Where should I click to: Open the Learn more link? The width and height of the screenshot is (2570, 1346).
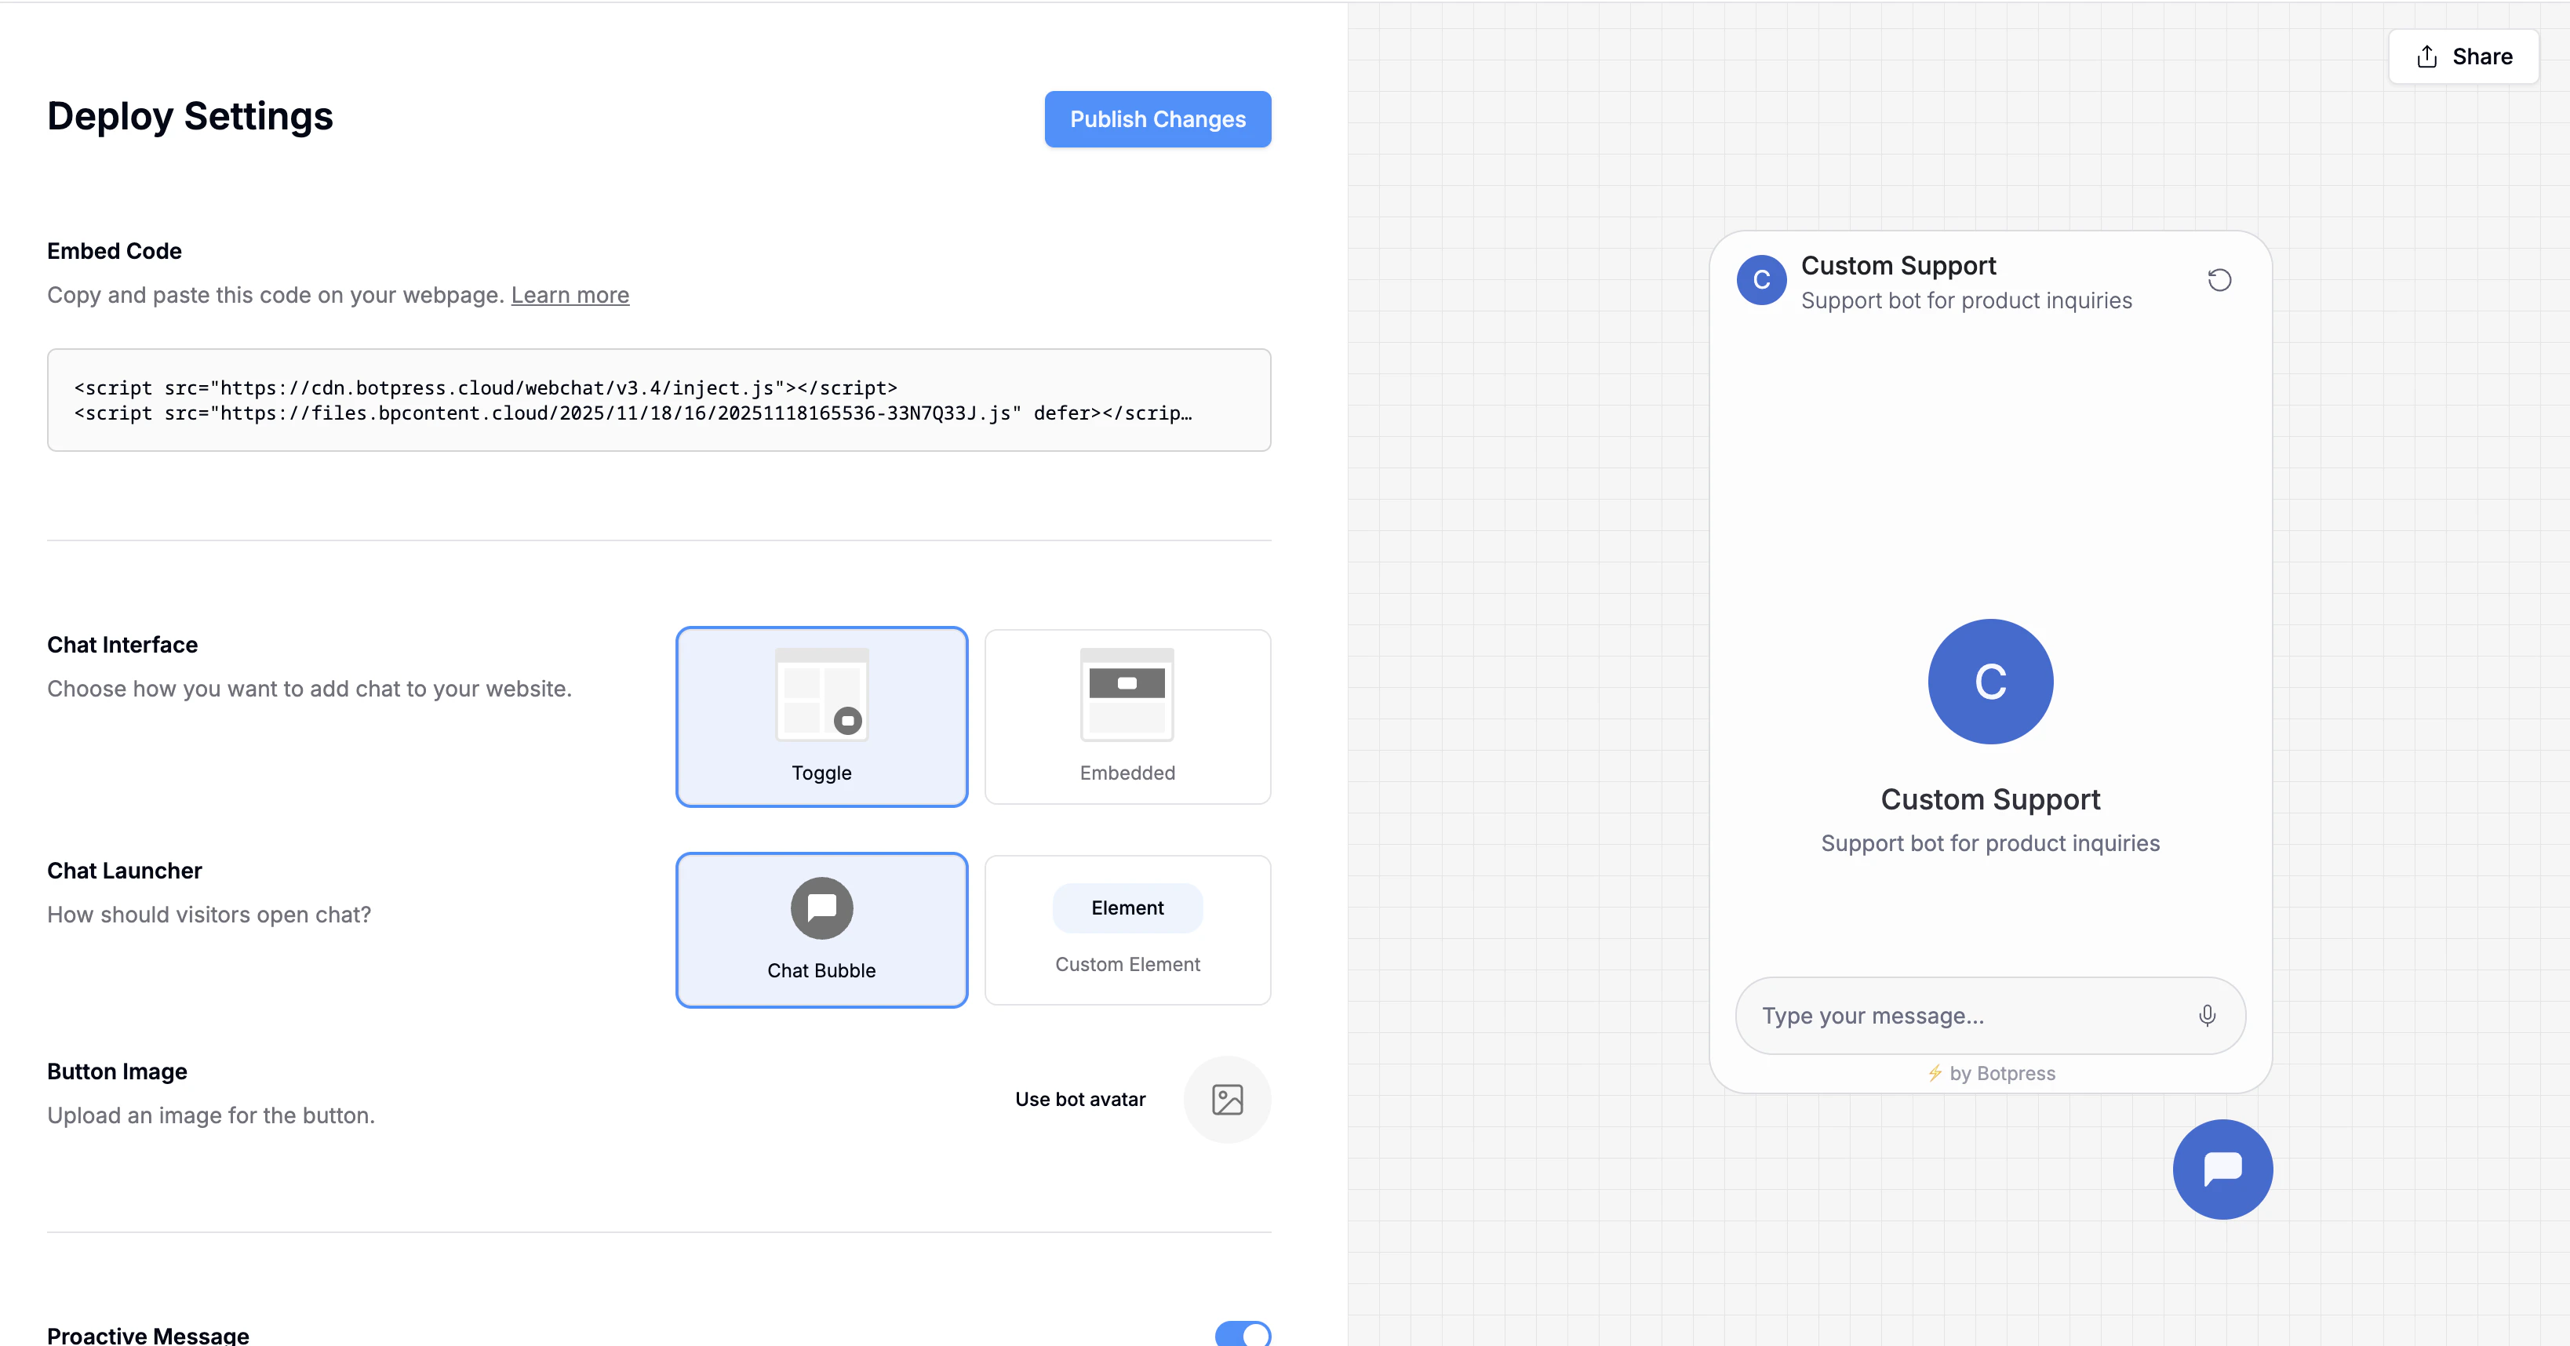pos(570,296)
